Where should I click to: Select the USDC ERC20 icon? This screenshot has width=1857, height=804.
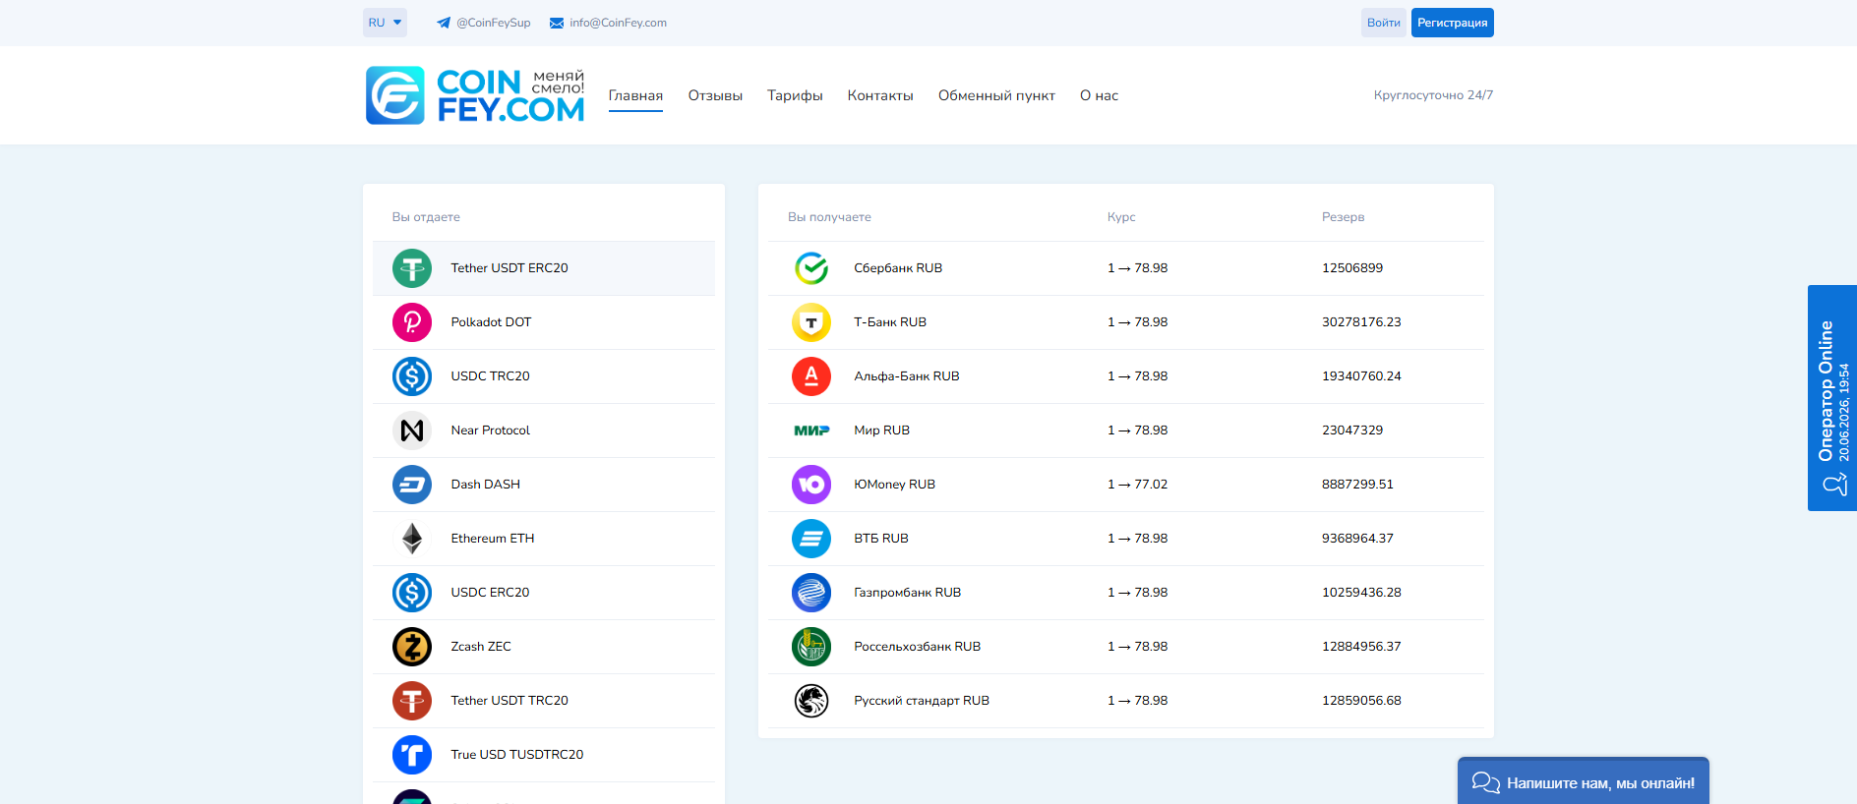[x=412, y=593]
